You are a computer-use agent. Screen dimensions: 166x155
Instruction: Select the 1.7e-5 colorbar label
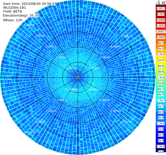click(161, 54)
